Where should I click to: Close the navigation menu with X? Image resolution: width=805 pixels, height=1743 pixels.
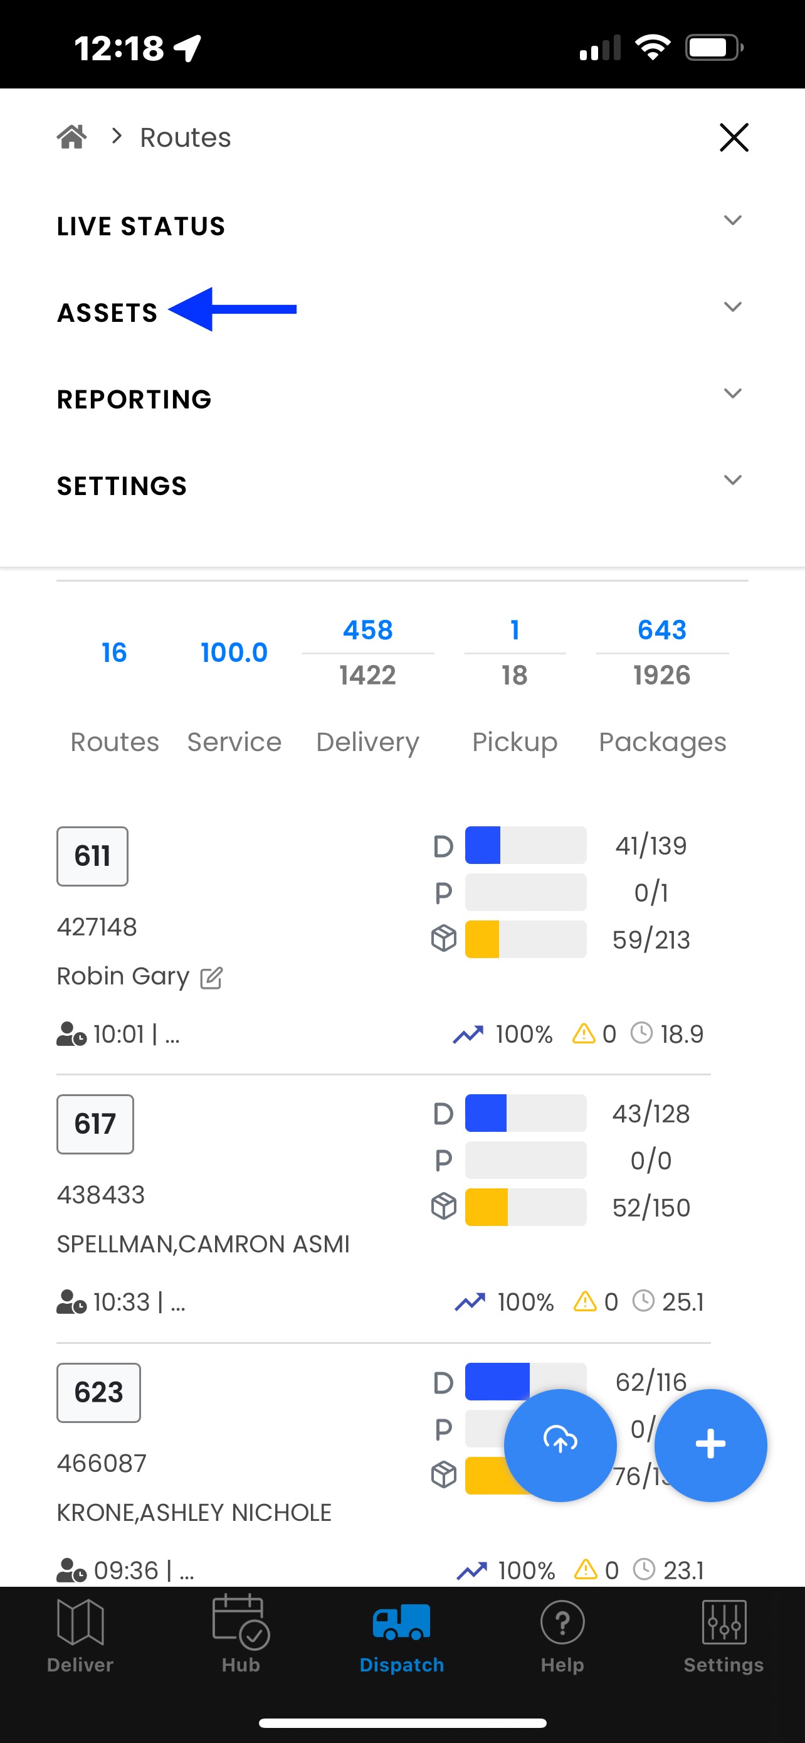point(734,137)
